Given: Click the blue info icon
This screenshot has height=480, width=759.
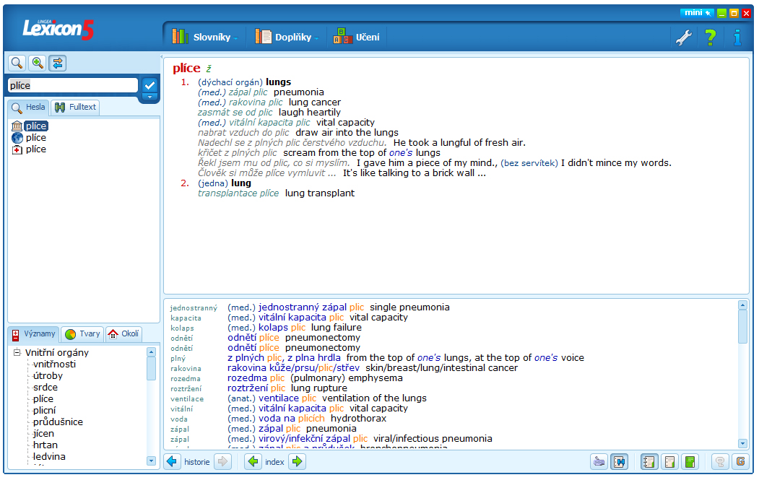Looking at the screenshot, I should pyautogui.click(x=737, y=38).
